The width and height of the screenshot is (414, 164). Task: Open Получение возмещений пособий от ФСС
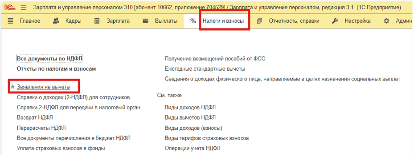pyautogui.click(x=215, y=59)
